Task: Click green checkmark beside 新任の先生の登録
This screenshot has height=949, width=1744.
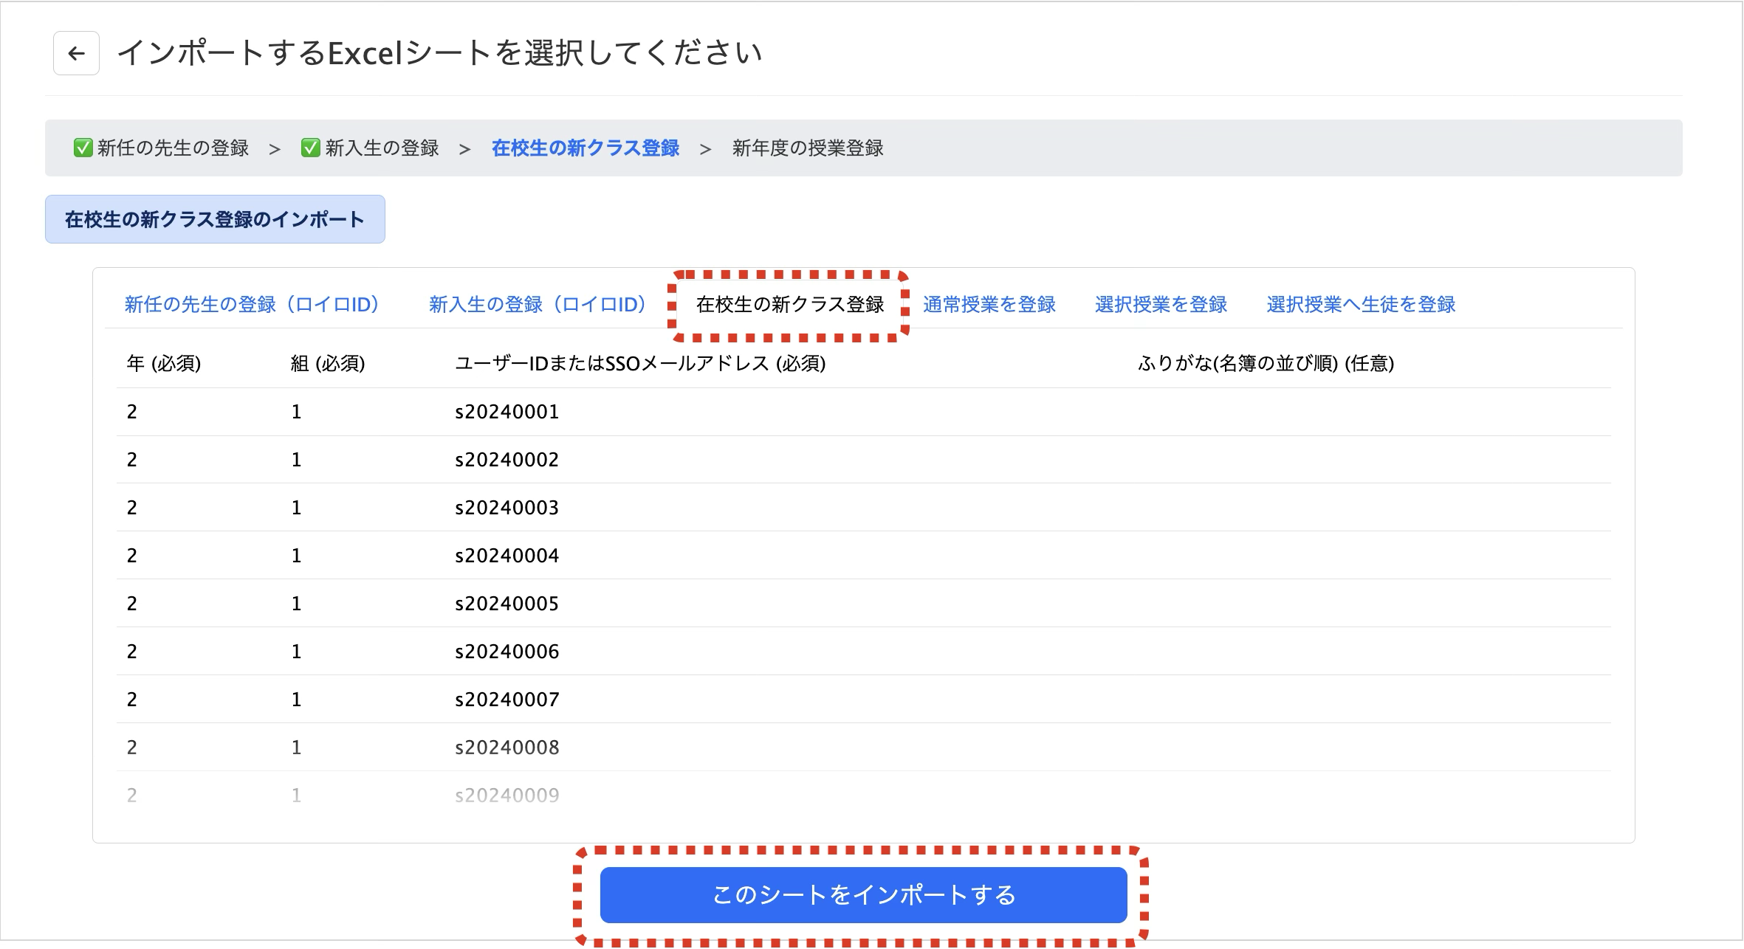Action: (x=83, y=148)
